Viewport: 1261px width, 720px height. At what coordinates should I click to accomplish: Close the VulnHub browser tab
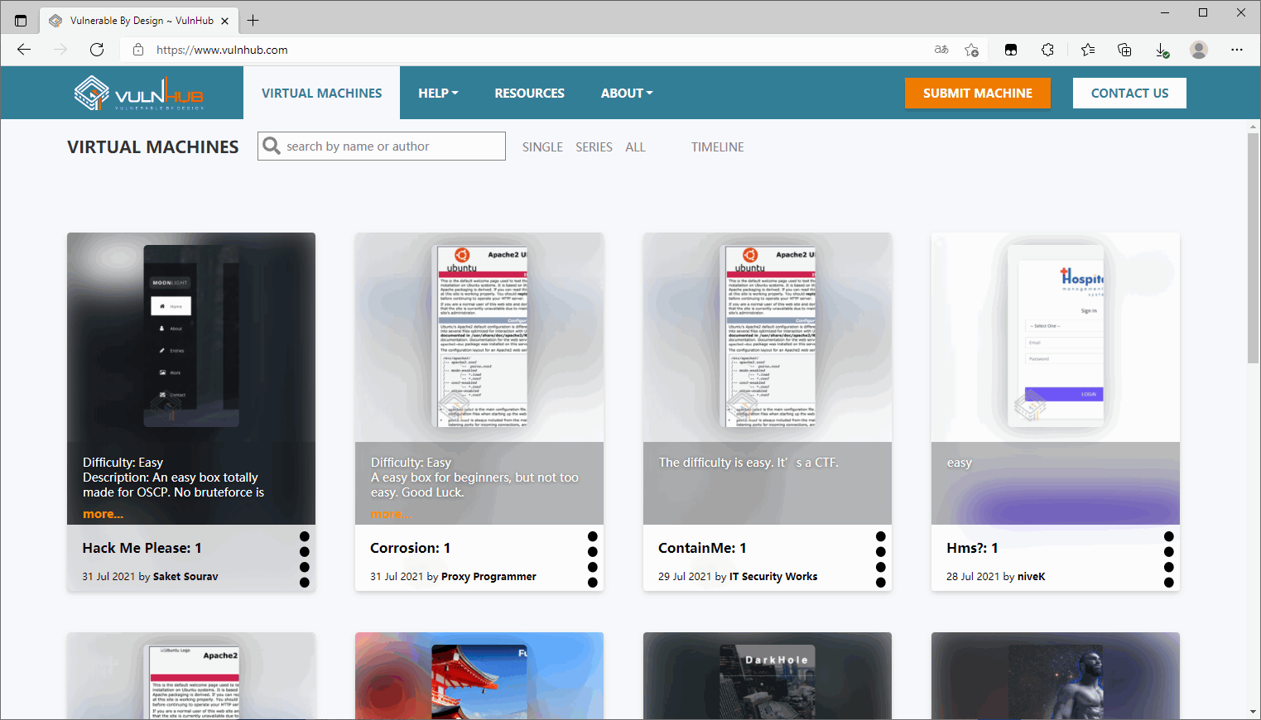[x=224, y=21]
